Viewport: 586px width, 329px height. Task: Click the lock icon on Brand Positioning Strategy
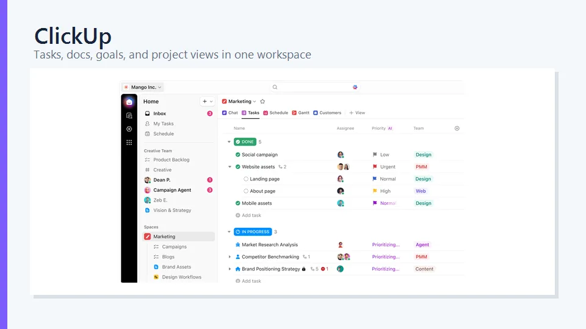pyautogui.click(x=304, y=269)
